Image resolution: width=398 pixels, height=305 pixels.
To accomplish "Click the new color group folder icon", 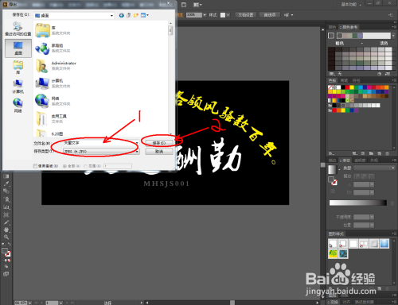I will (371, 153).
